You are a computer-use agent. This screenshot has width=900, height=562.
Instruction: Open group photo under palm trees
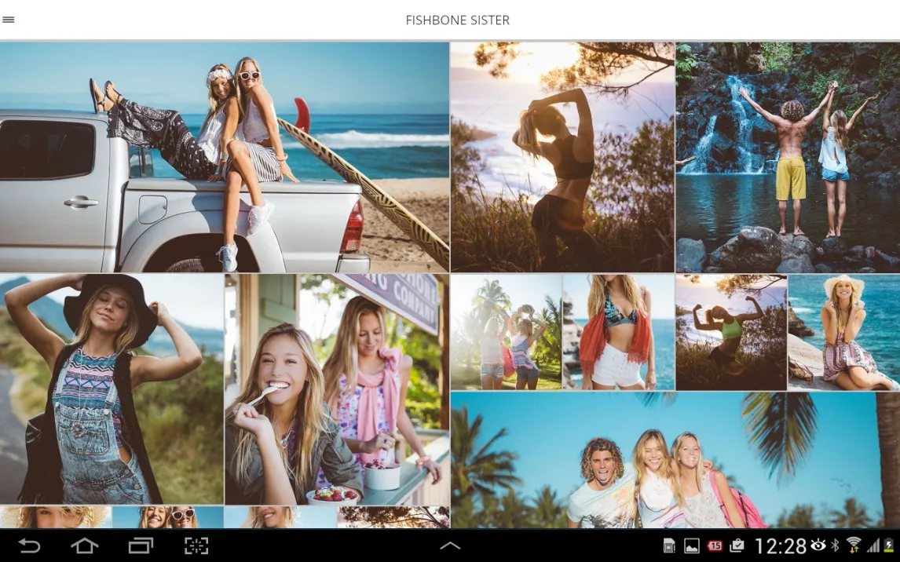coord(675,460)
